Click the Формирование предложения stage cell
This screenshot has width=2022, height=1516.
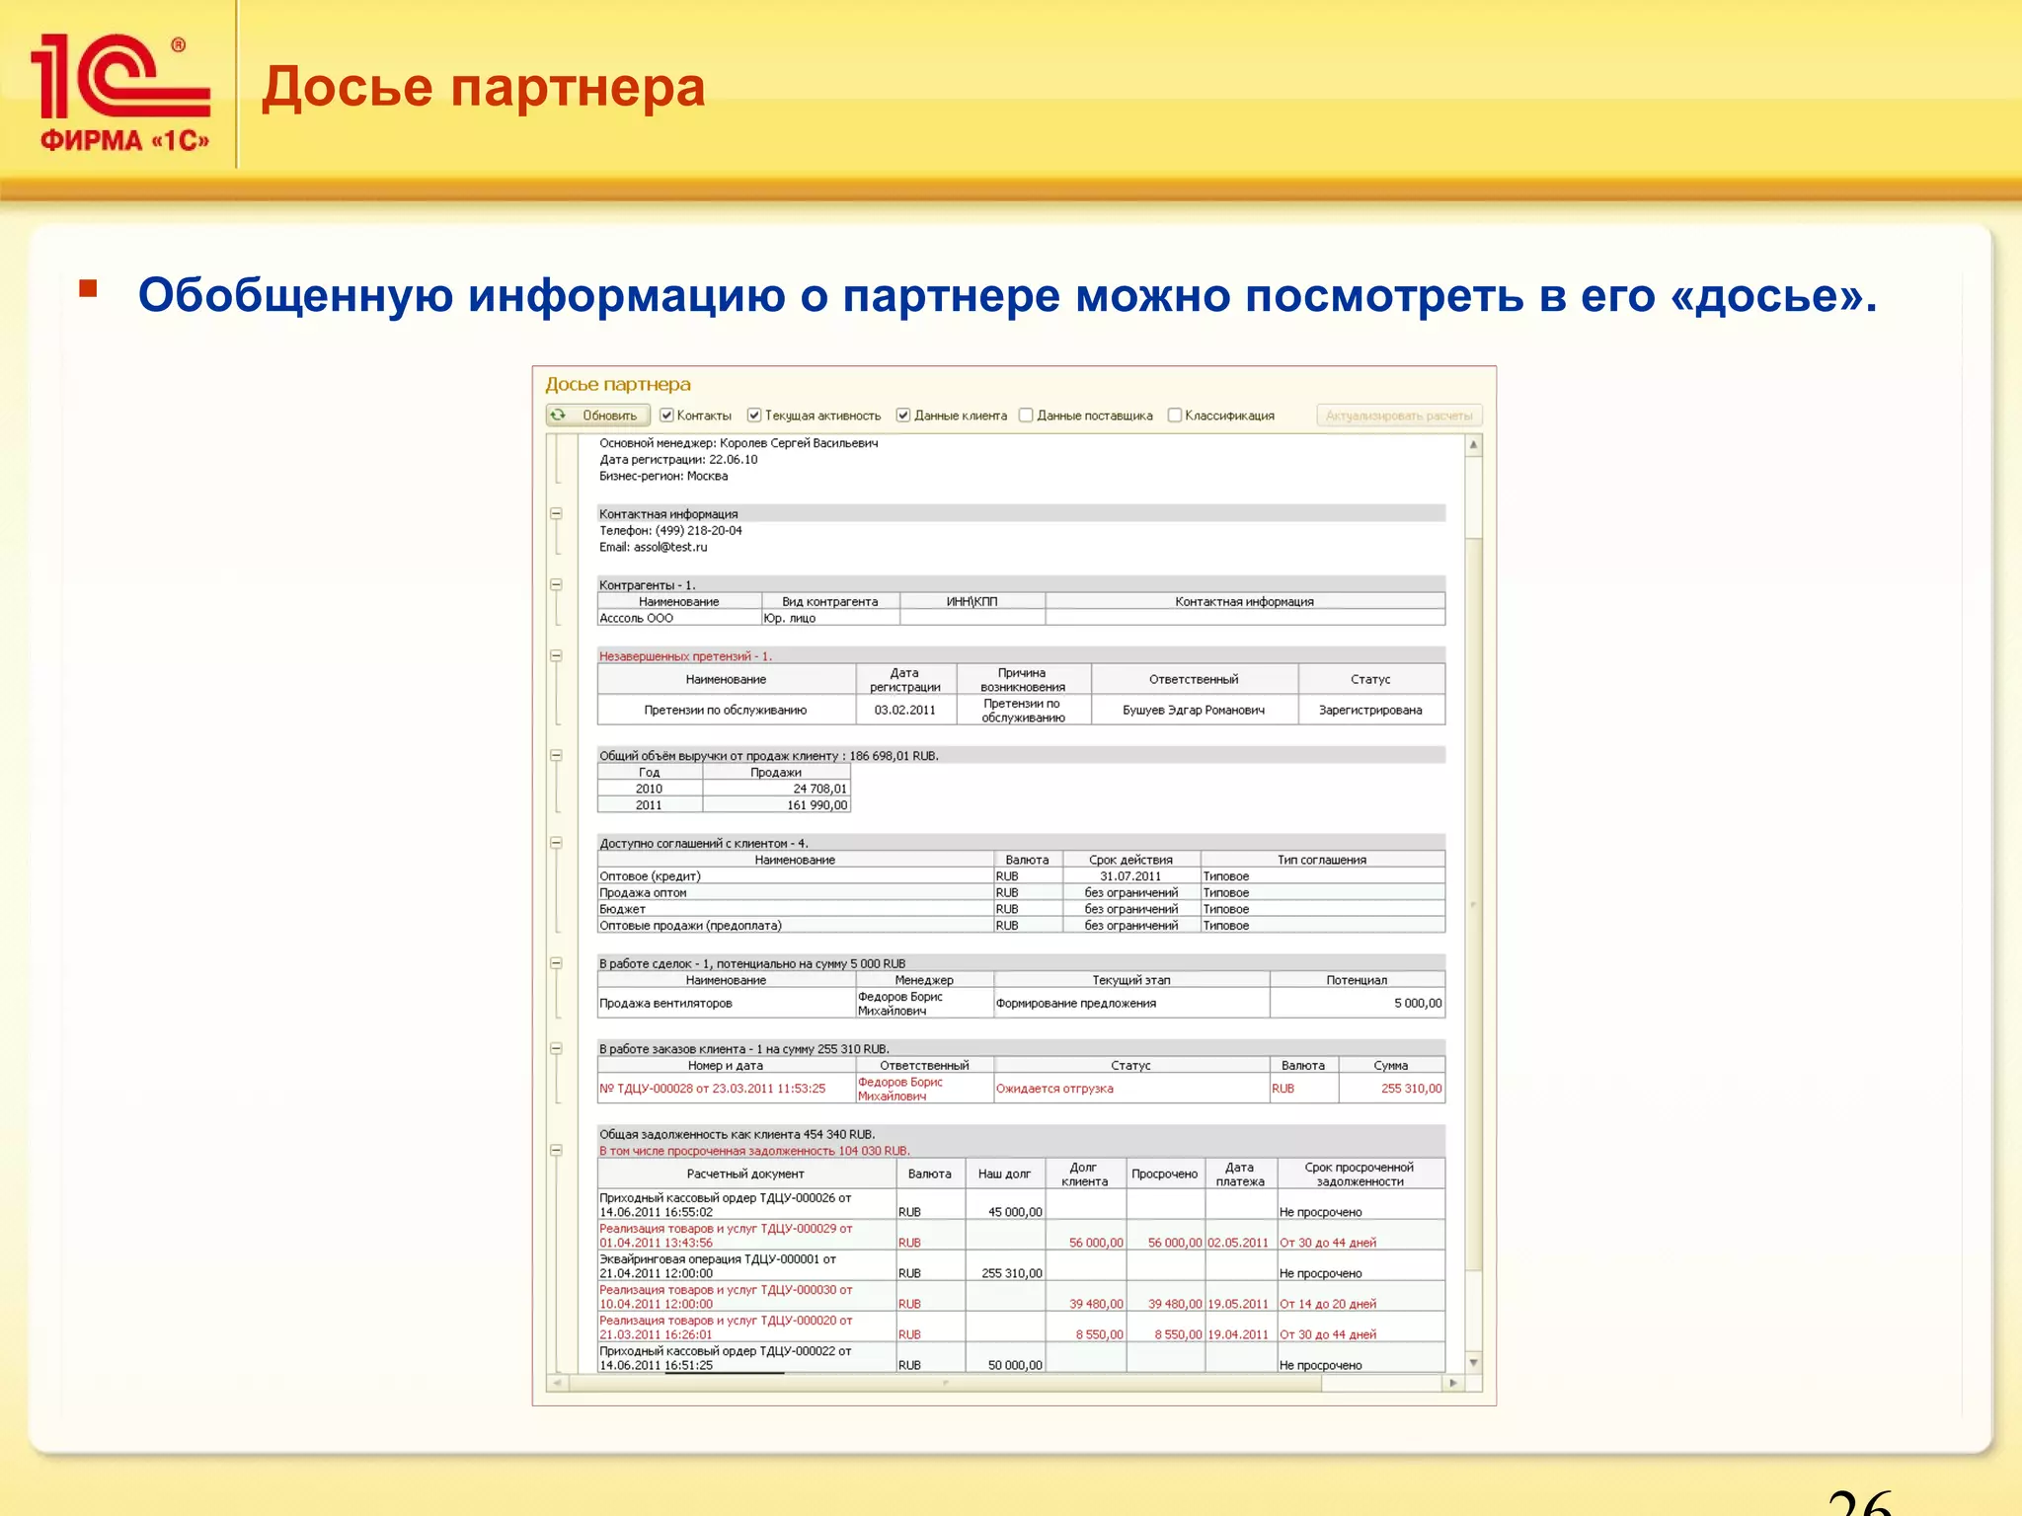1131,1004
